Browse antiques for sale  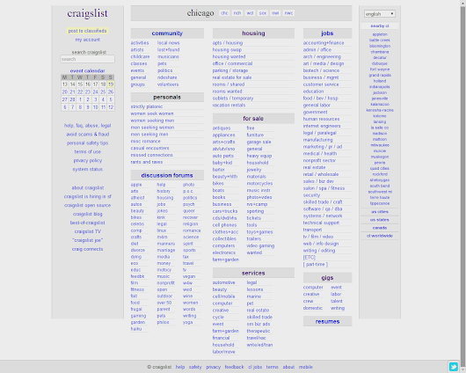point(222,128)
